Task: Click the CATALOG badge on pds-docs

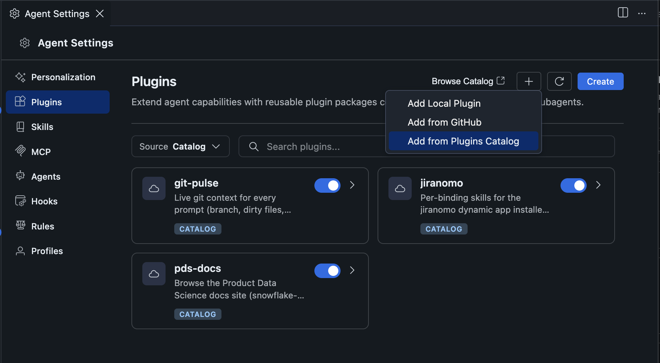Action: [198, 314]
